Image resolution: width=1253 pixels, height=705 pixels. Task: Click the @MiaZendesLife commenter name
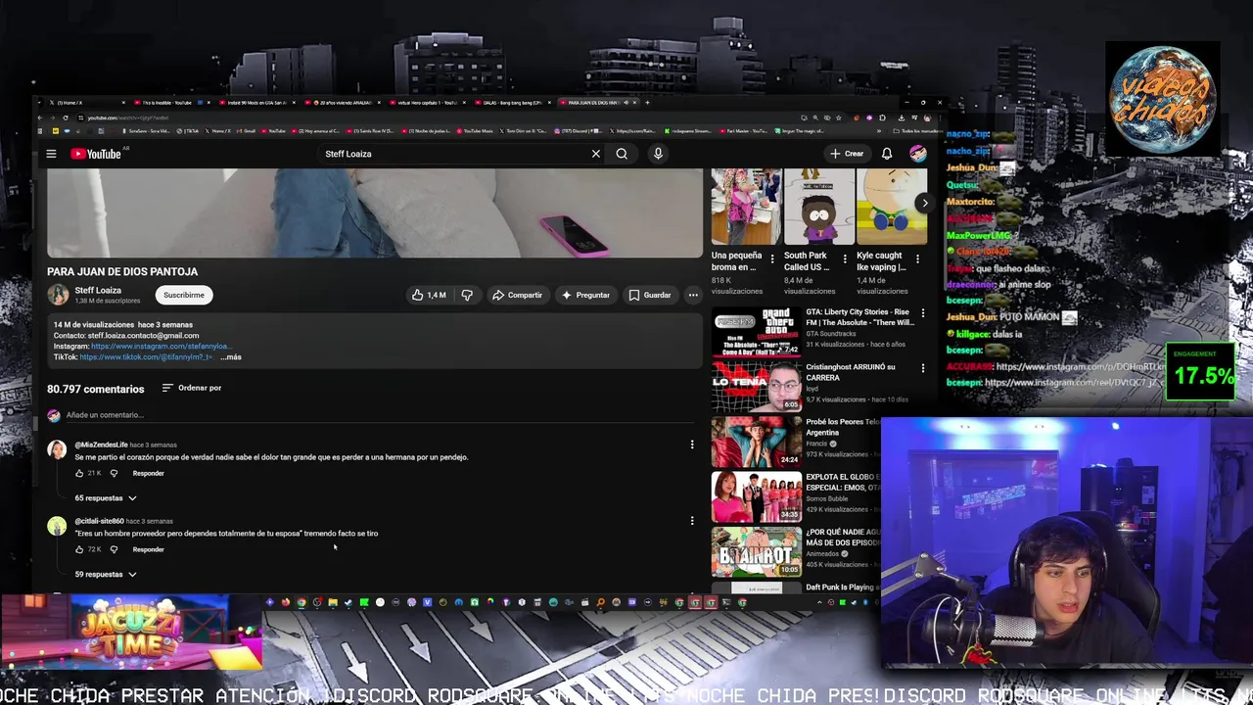[101, 445]
